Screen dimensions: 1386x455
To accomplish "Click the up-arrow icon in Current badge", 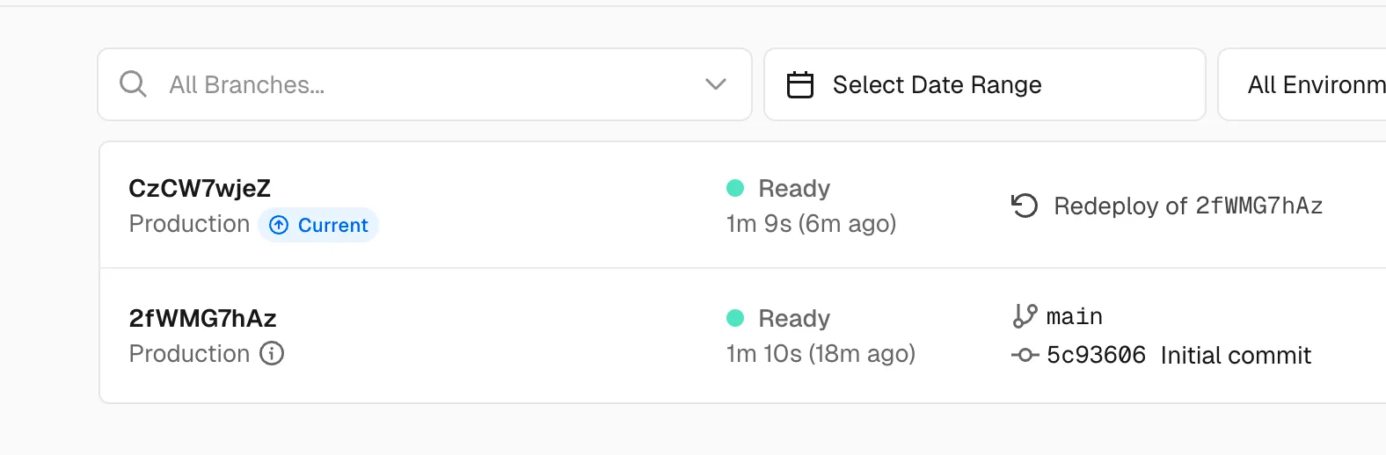I will click(279, 225).
